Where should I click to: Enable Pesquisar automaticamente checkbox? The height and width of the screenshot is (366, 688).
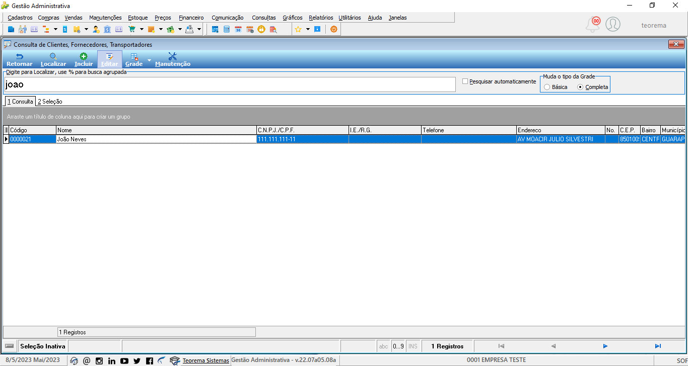(465, 81)
